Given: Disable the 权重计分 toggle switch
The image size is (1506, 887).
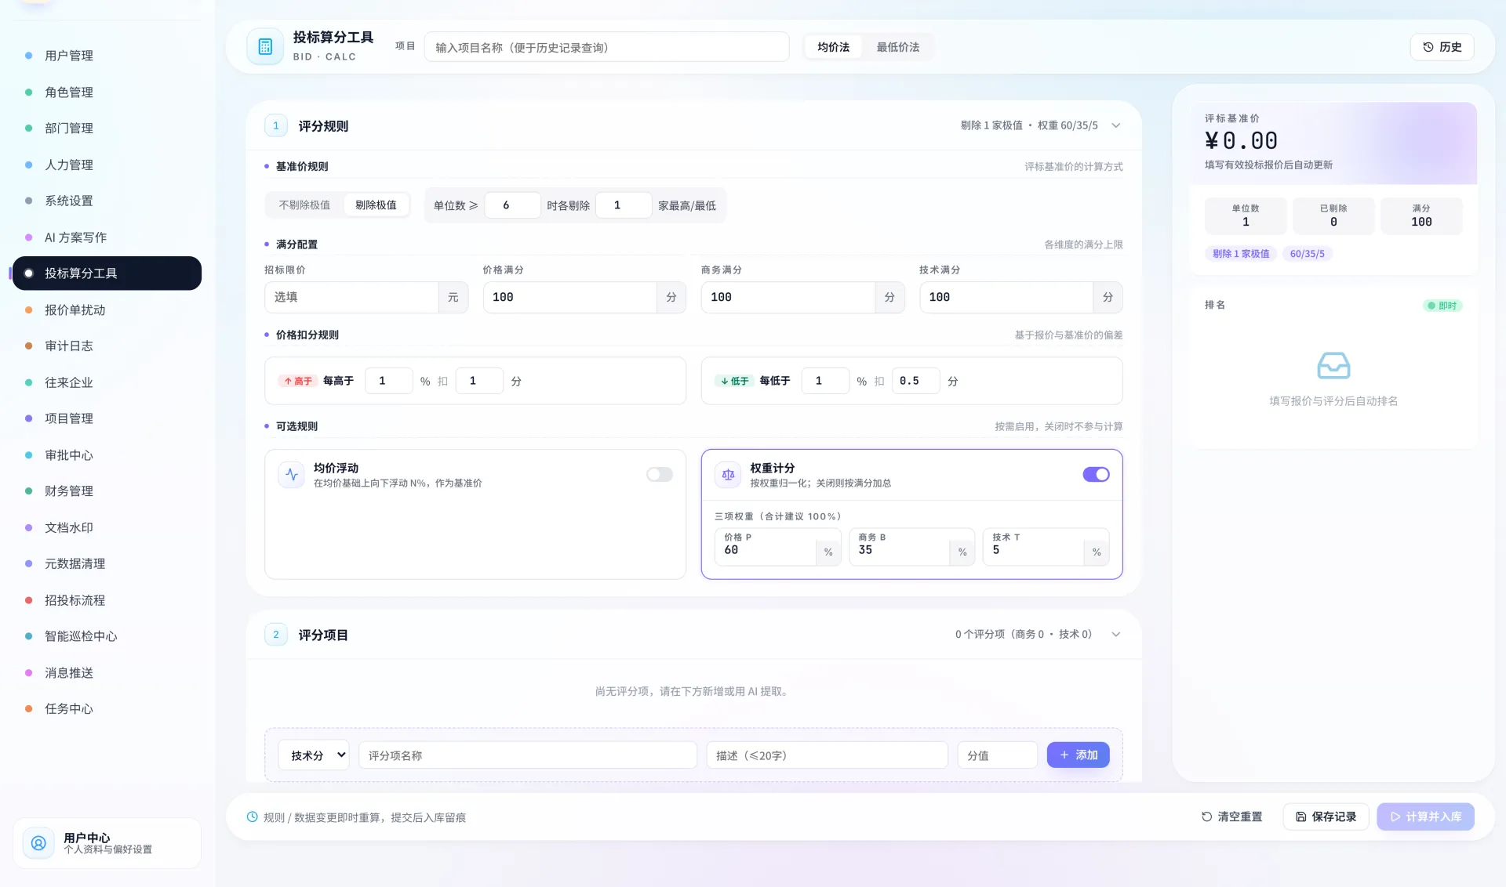Looking at the screenshot, I should click(x=1096, y=474).
